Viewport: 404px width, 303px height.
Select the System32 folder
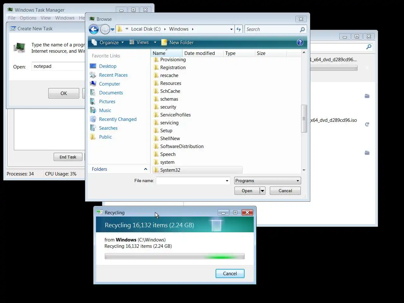click(x=198, y=170)
